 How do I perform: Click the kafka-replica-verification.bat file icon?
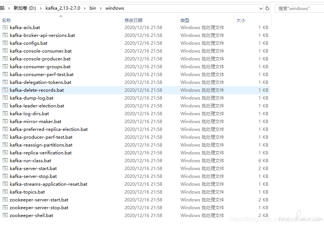coord(5,153)
